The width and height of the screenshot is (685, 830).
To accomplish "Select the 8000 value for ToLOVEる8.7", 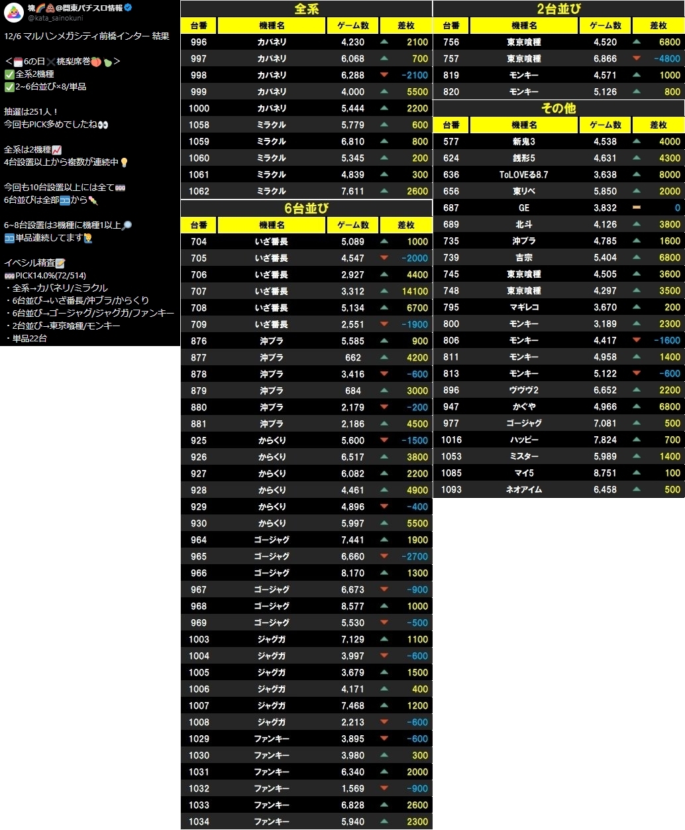I will coord(670,174).
